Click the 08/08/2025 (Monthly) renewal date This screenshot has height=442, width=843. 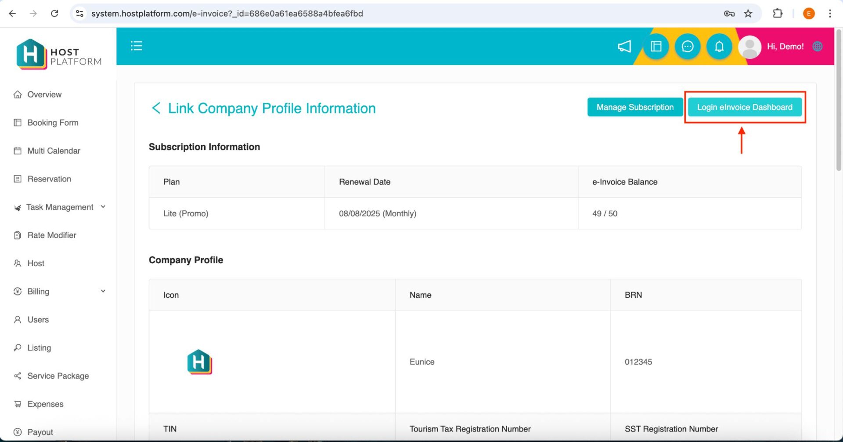tap(378, 214)
